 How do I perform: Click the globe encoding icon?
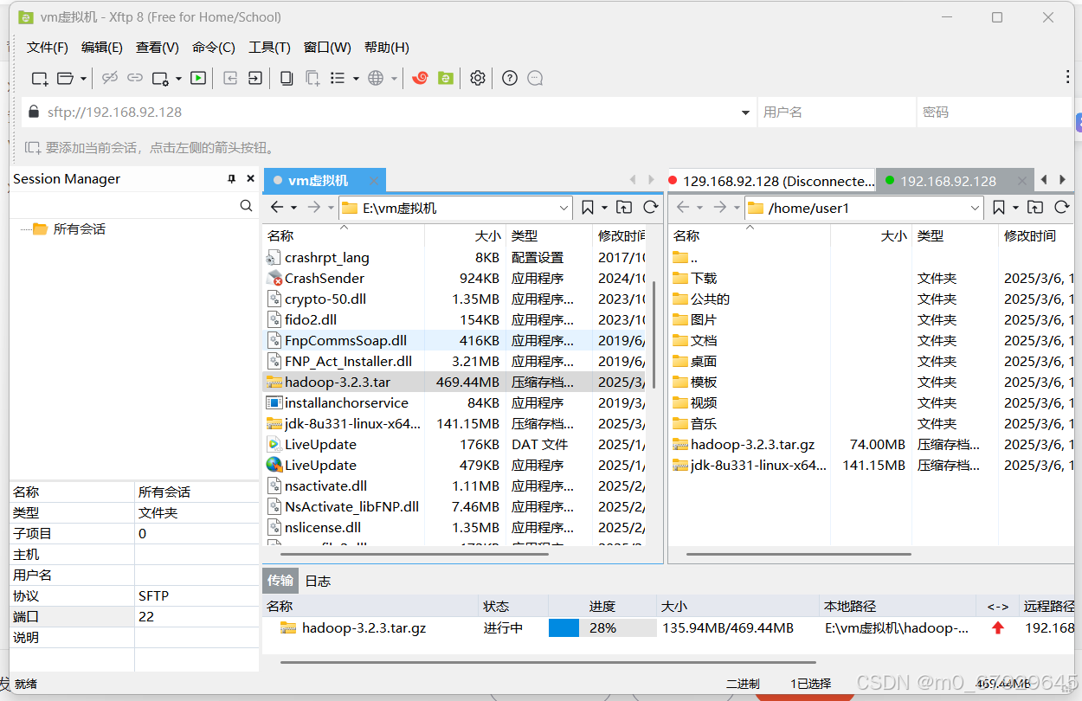coord(376,78)
